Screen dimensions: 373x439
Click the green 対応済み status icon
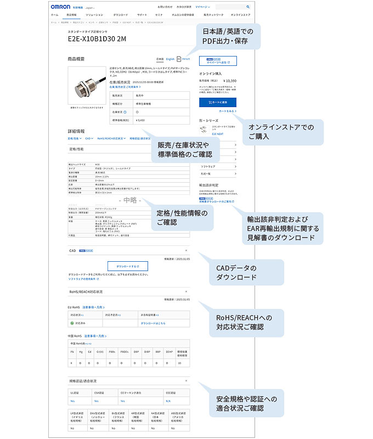[71, 324]
